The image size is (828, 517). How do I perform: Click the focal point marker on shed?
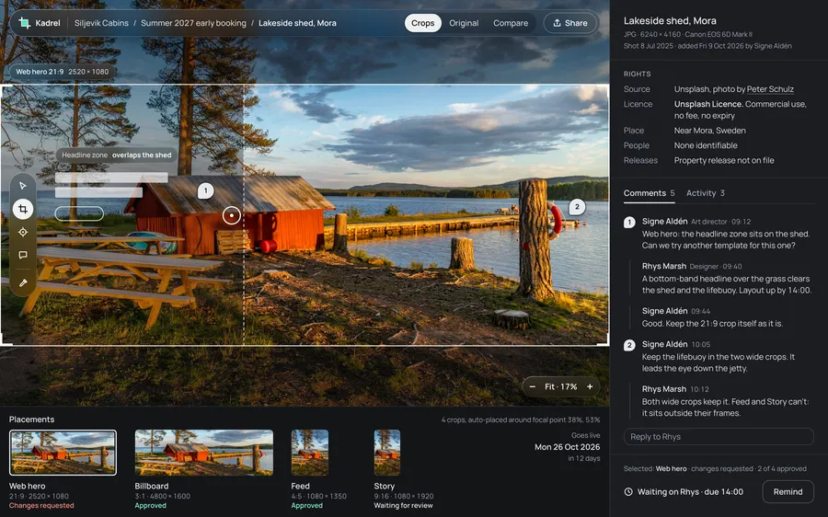click(231, 215)
